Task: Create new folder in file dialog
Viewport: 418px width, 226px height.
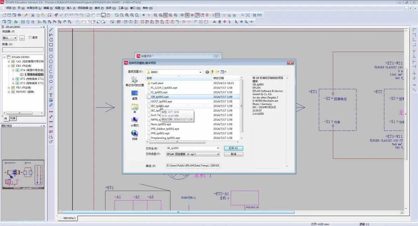Action: pyautogui.click(x=217, y=72)
